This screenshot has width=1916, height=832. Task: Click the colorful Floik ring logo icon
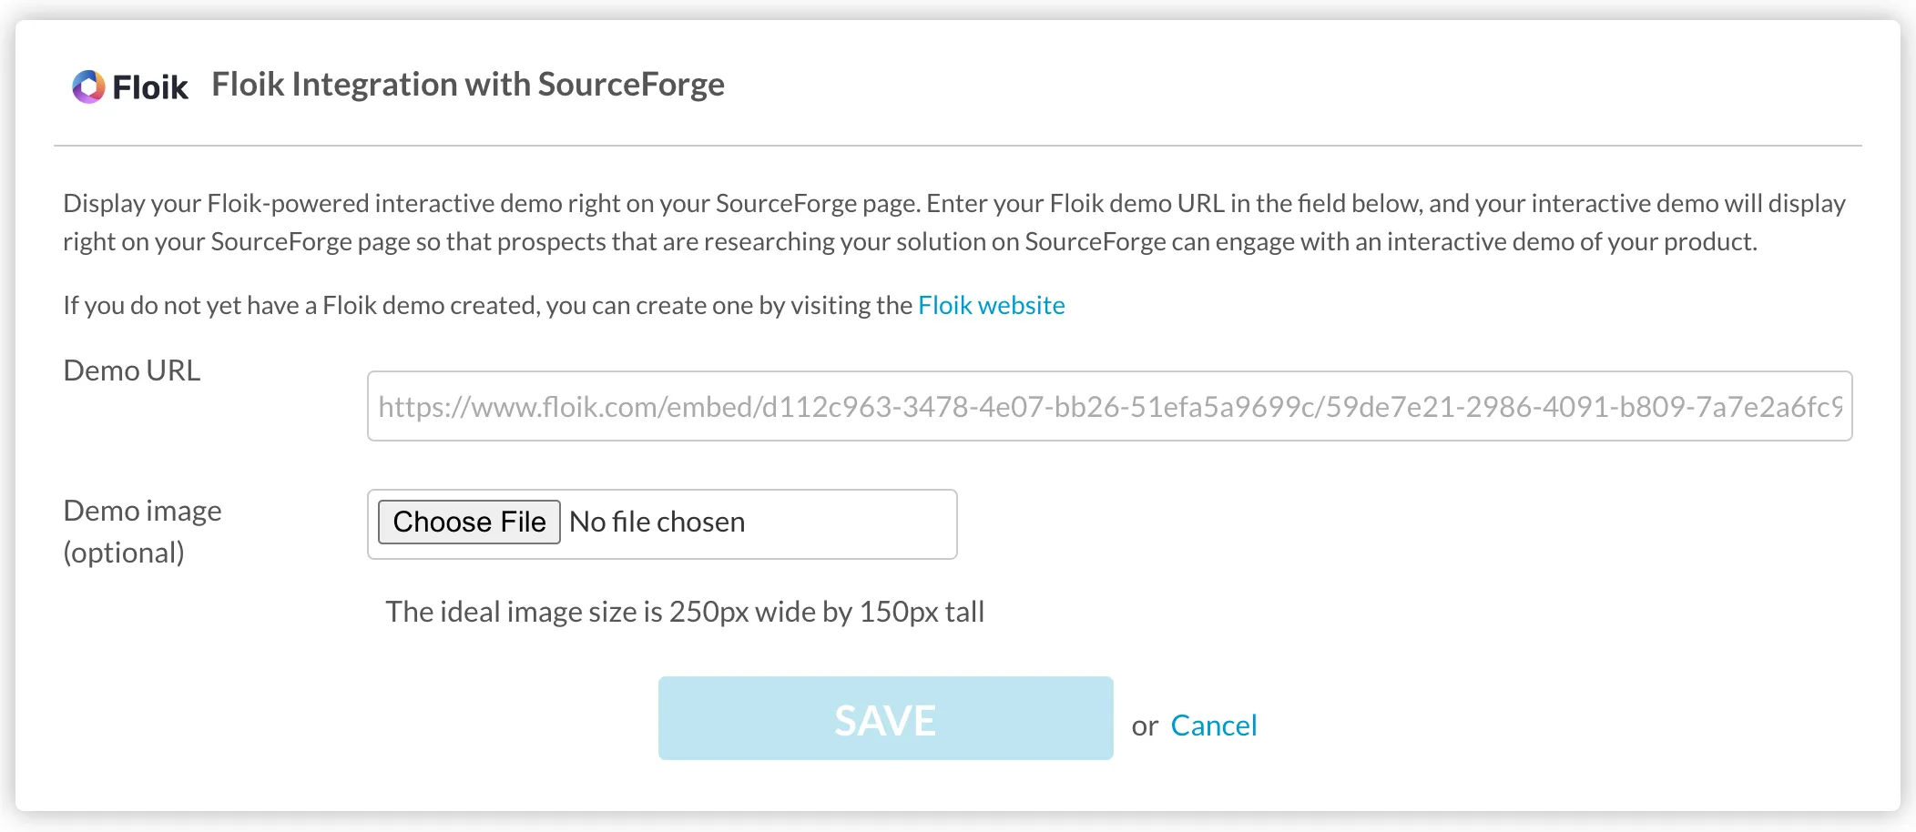click(x=88, y=86)
